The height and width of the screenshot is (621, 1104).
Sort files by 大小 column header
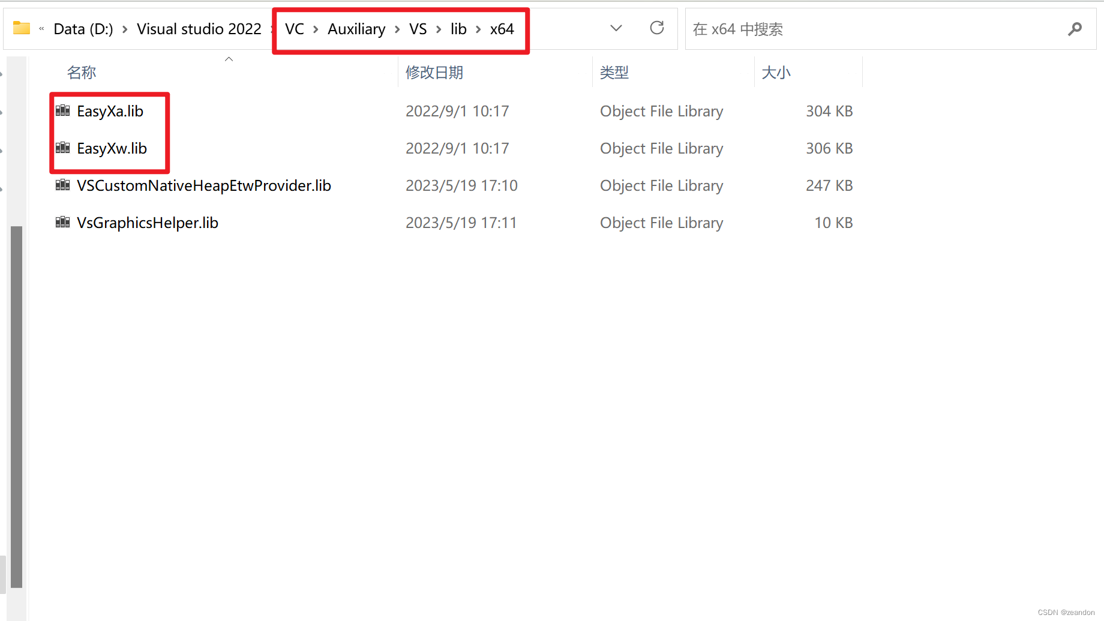click(x=776, y=73)
